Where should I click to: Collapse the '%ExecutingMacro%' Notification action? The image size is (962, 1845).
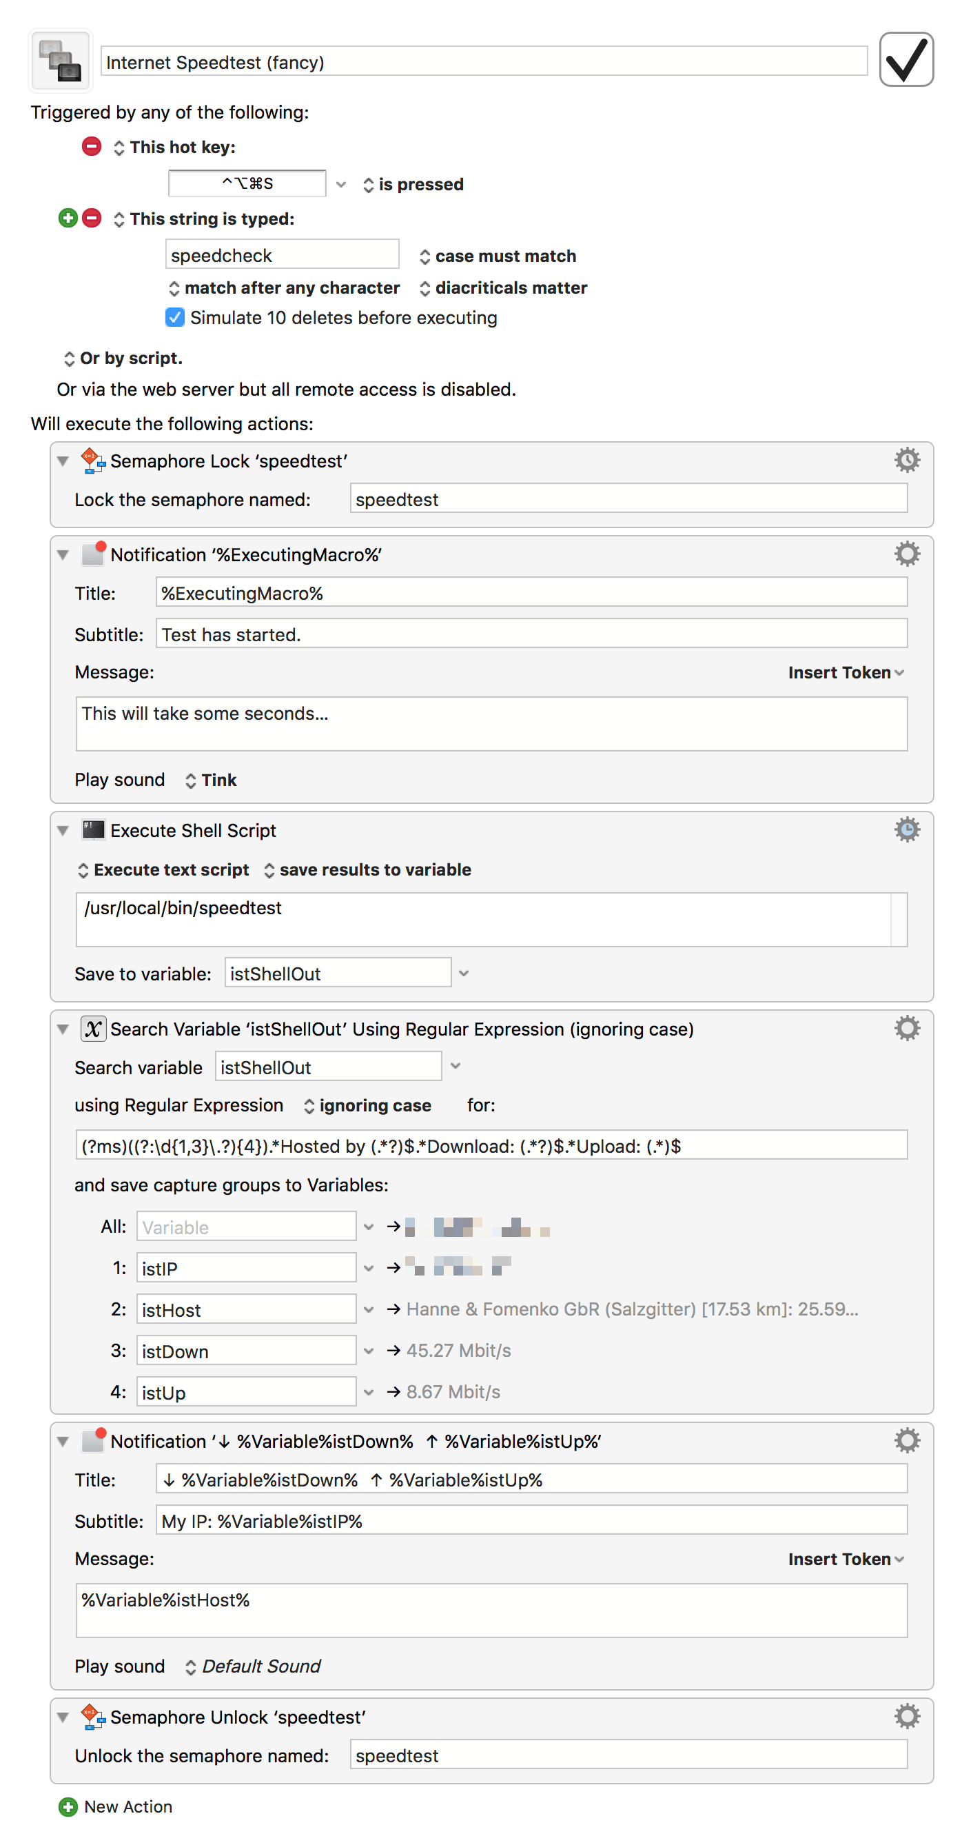point(63,555)
